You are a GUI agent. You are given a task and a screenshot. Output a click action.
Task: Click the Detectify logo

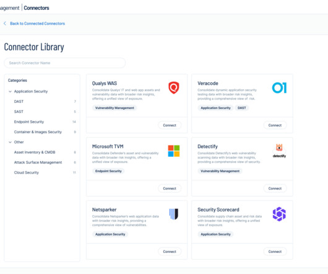click(x=279, y=151)
